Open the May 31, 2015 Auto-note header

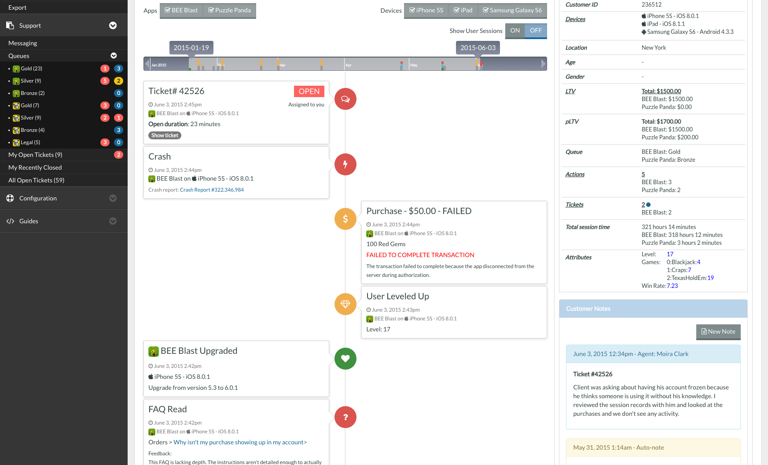tap(653, 447)
